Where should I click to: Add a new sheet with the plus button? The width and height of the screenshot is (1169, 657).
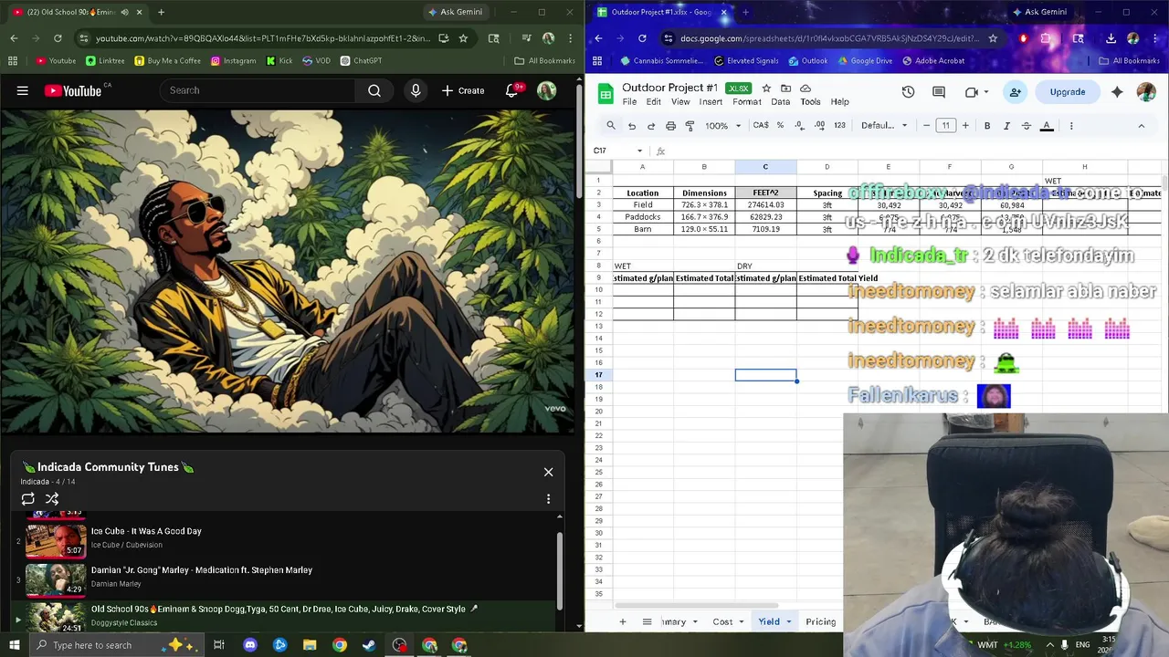[x=623, y=621]
